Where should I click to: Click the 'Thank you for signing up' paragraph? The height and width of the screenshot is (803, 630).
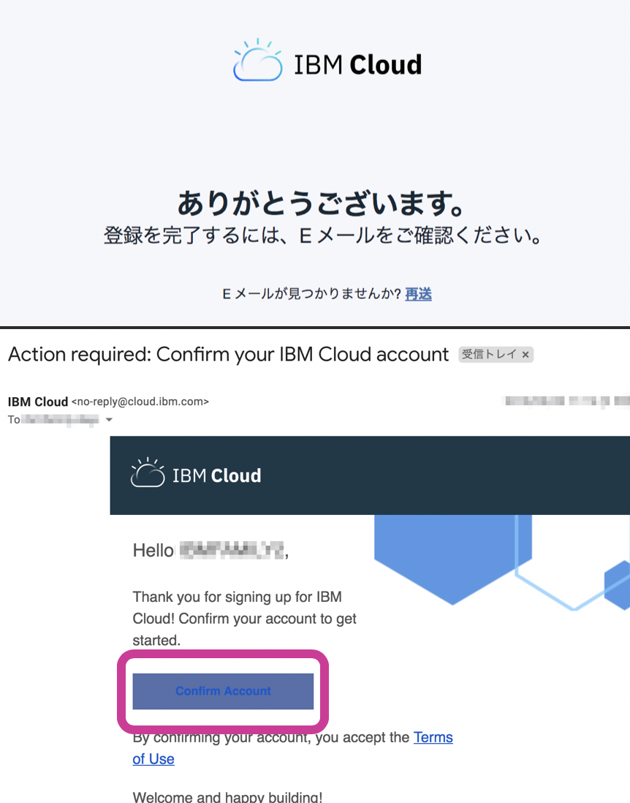[x=245, y=618]
